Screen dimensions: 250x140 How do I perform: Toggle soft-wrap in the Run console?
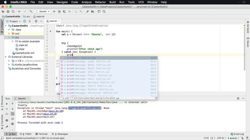[x=12, y=114]
